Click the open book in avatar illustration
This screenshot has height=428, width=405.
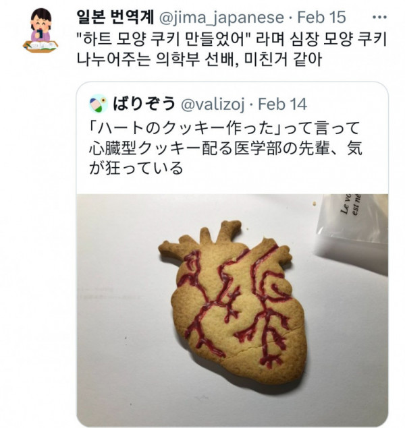[x=42, y=46]
